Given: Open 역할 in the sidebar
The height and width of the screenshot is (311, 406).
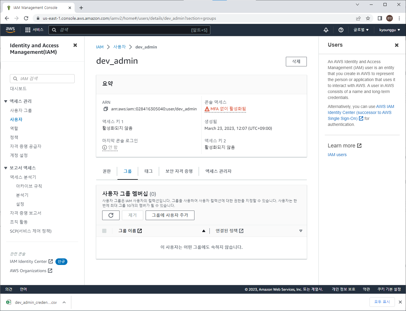Looking at the screenshot, I should pyautogui.click(x=14, y=128).
